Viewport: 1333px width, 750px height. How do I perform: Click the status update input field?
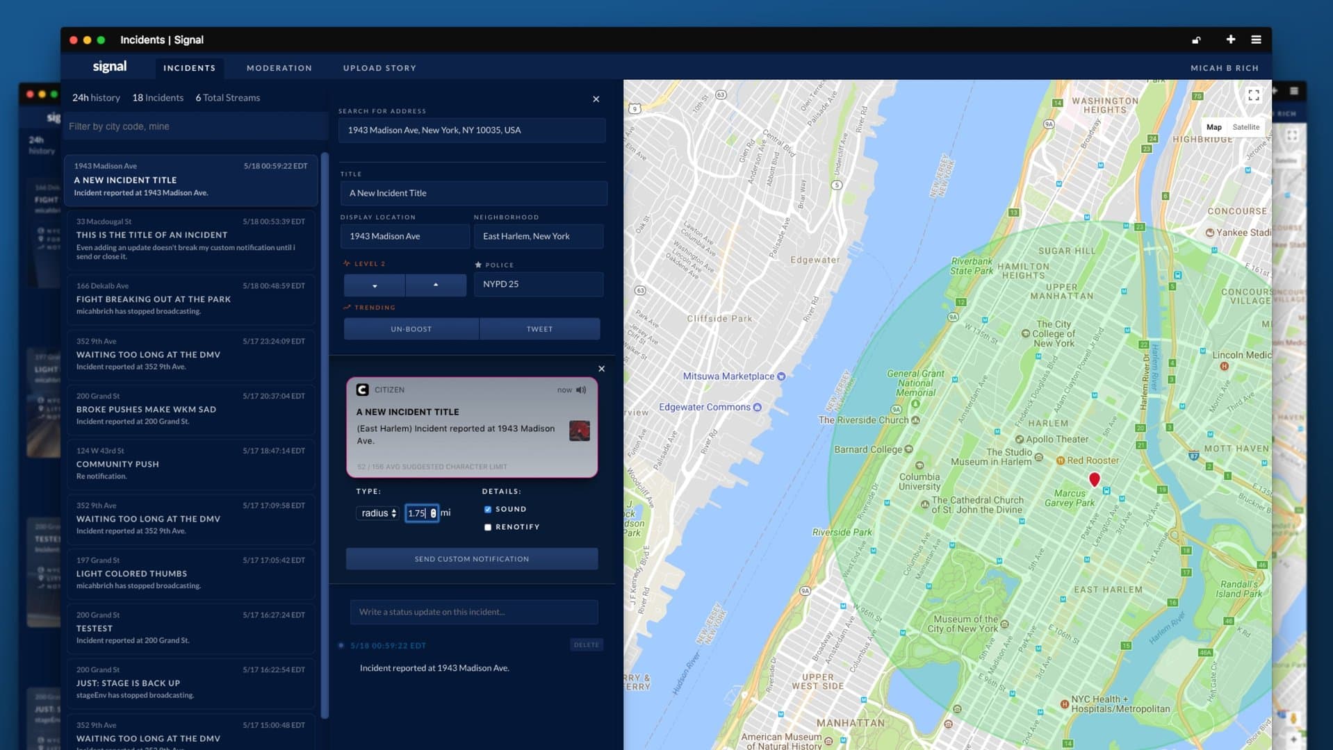tap(473, 612)
